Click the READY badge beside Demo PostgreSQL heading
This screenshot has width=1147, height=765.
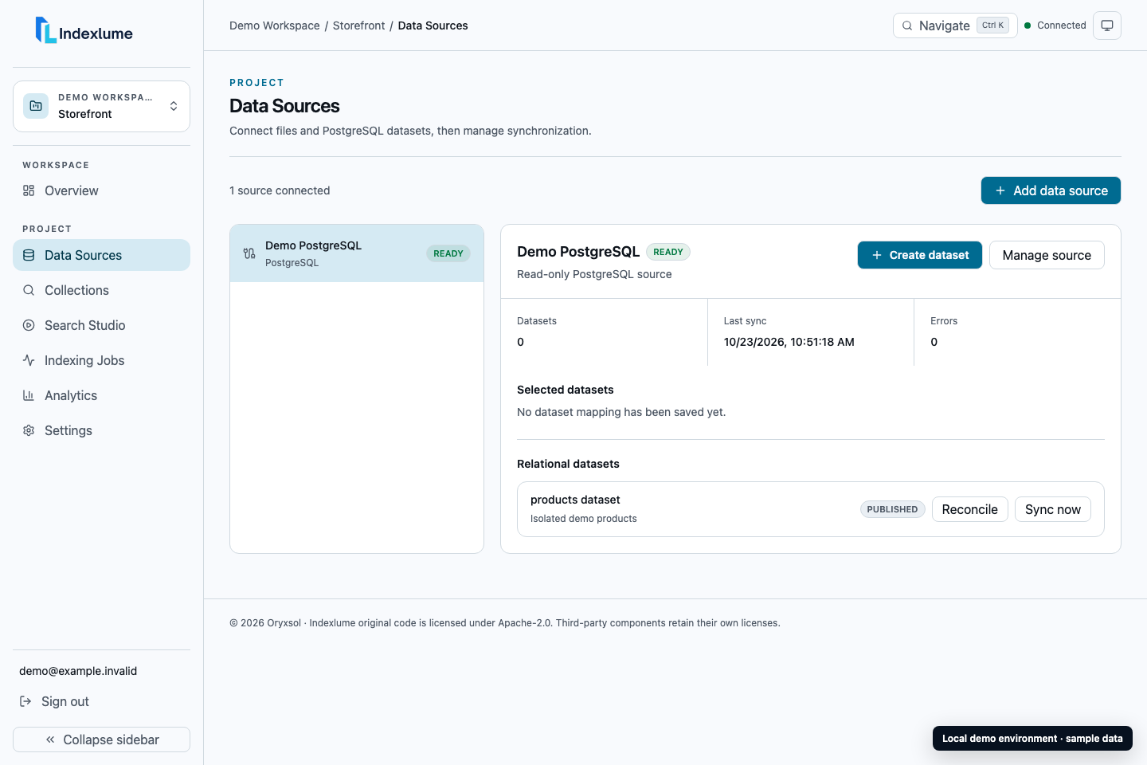[x=668, y=252]
